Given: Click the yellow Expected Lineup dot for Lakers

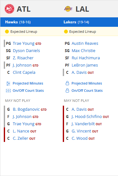Looking at the screenshot, I should click(66, 32).
